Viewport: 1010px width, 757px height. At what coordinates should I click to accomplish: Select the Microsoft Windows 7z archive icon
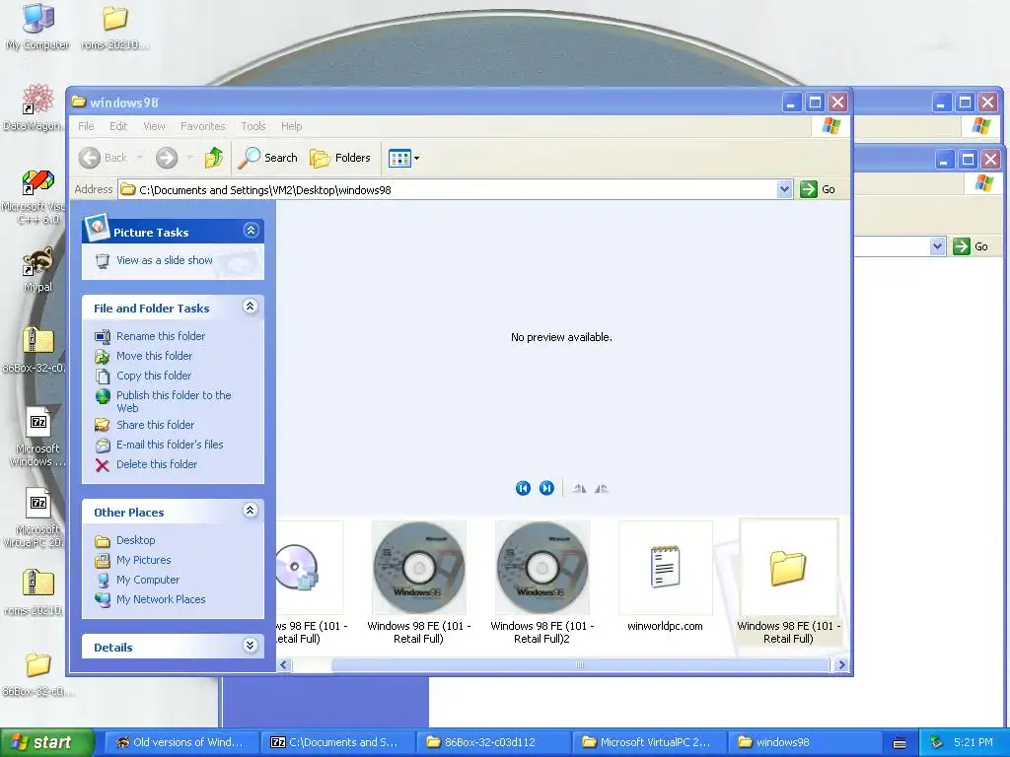37,437
